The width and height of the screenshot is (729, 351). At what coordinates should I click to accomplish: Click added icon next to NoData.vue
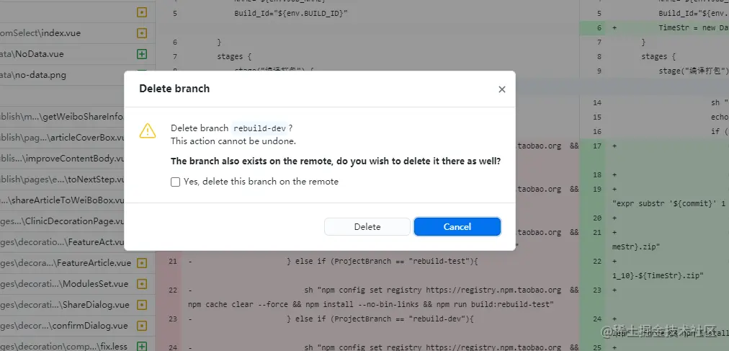click(142, 54)
